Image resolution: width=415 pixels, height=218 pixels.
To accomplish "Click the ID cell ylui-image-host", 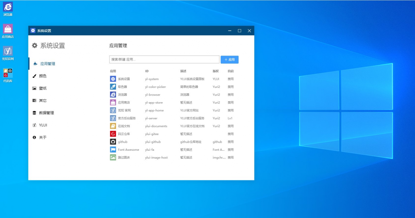I will pyautogui.click(x=156, y=157).
